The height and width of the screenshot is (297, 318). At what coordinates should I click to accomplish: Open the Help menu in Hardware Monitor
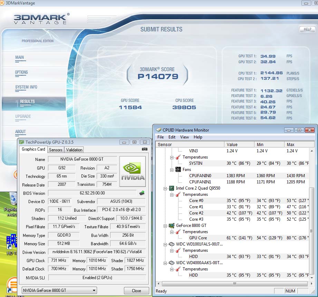tap(198, 137)
